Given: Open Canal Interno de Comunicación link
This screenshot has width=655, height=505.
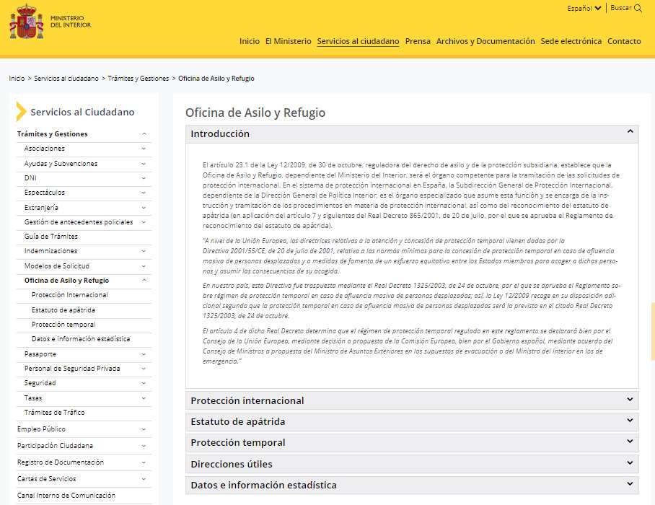Looking at the screenshot, I should tap(66, 496).
